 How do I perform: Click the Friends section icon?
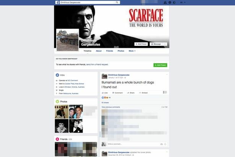point(57,139)
